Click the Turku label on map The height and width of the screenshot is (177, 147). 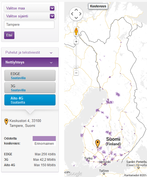point(88,158)
